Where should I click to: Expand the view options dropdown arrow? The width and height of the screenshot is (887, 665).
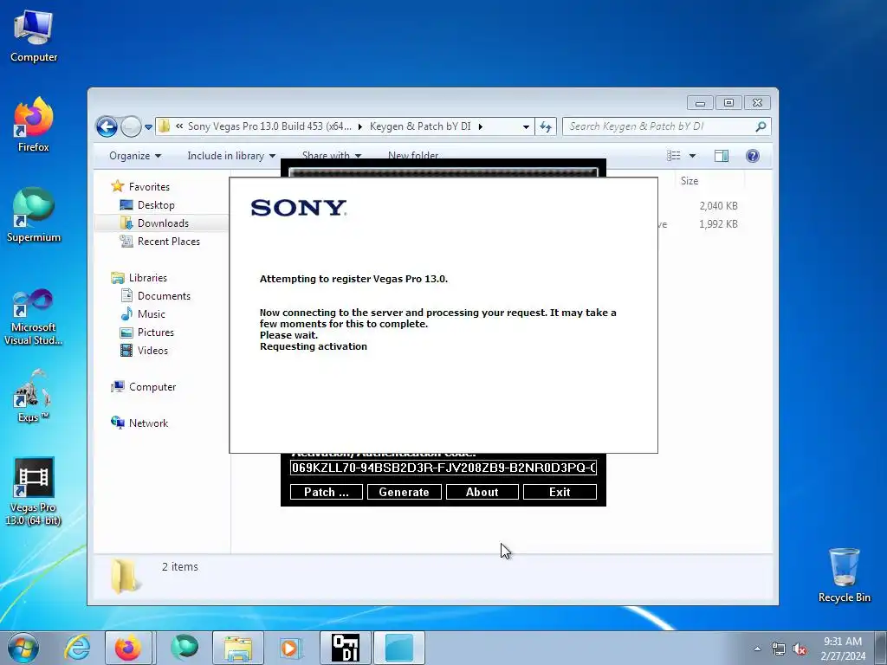tap(692, 156)
